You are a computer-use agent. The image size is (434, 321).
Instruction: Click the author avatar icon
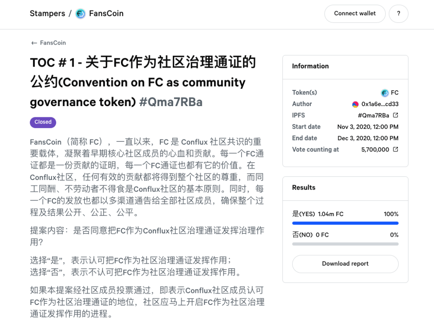[x=355, y=104]
